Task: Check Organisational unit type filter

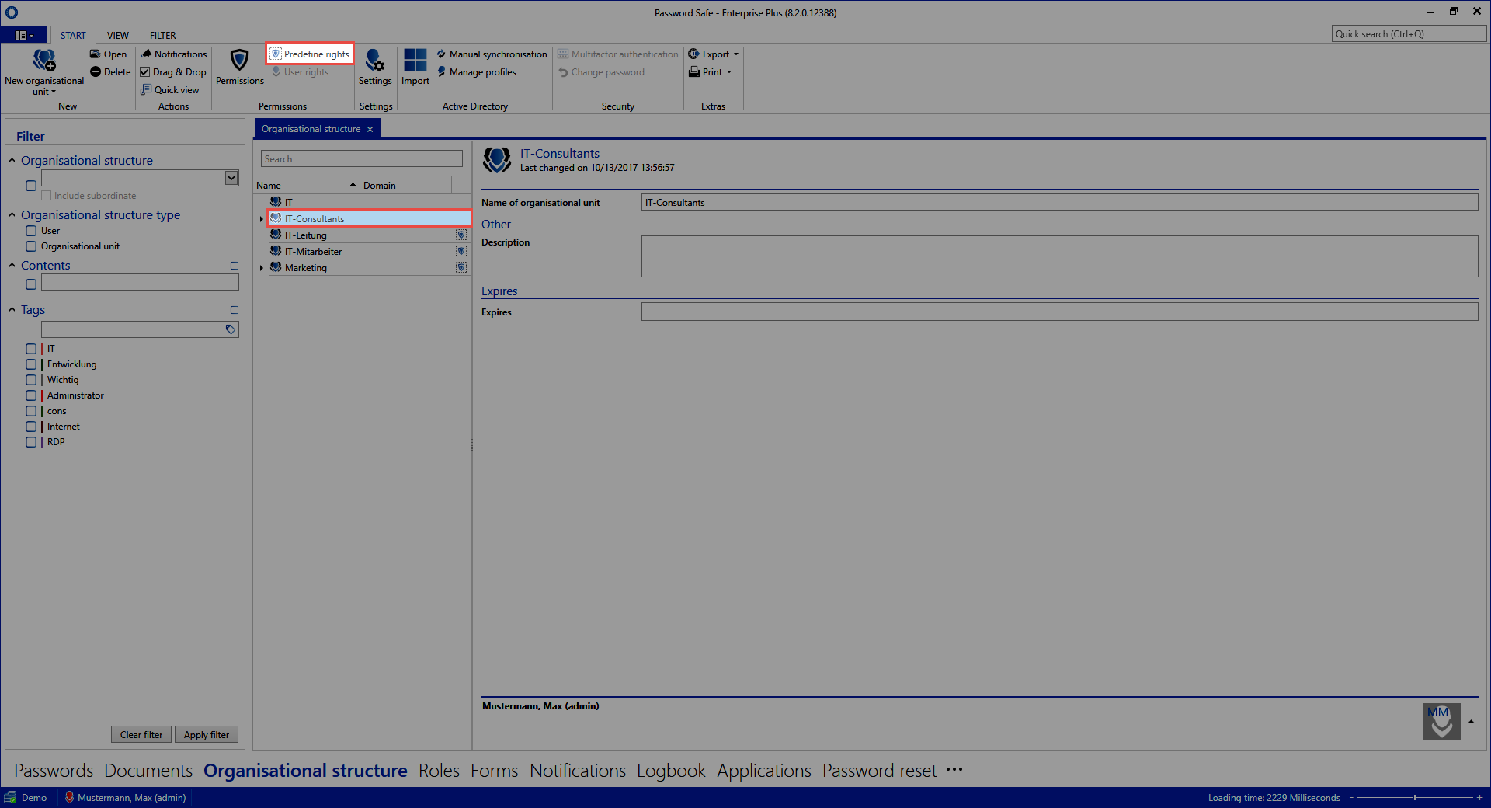Action: point(31,246)
